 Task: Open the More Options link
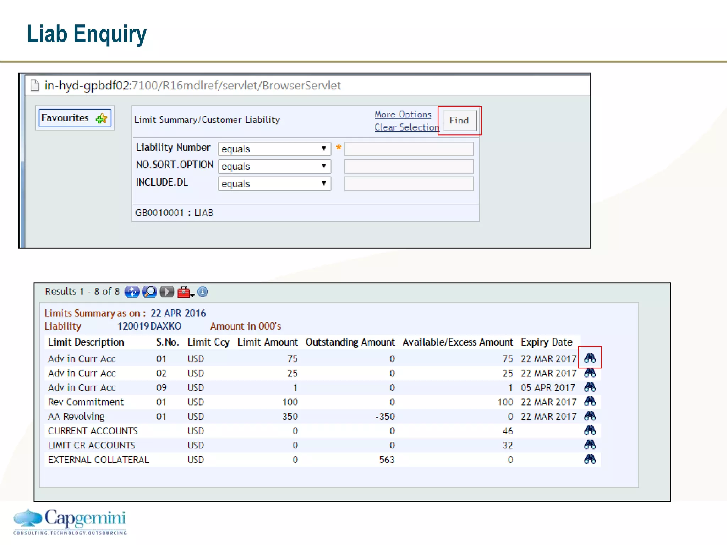pyautogui.click(x=403, y=114)
